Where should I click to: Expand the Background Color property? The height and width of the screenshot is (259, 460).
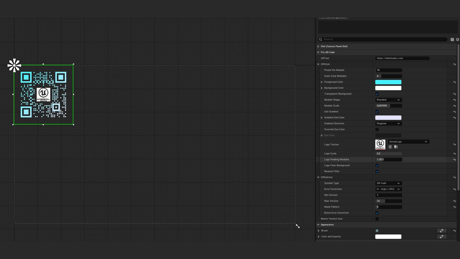[x=322, y=88]
